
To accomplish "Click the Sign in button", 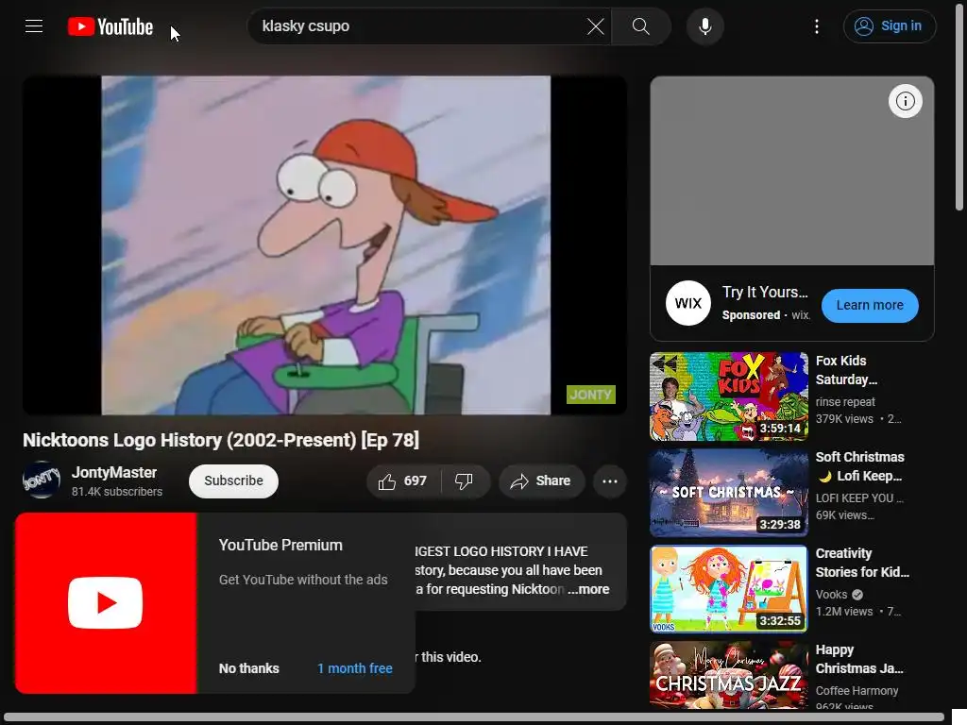I will point(890,26).
